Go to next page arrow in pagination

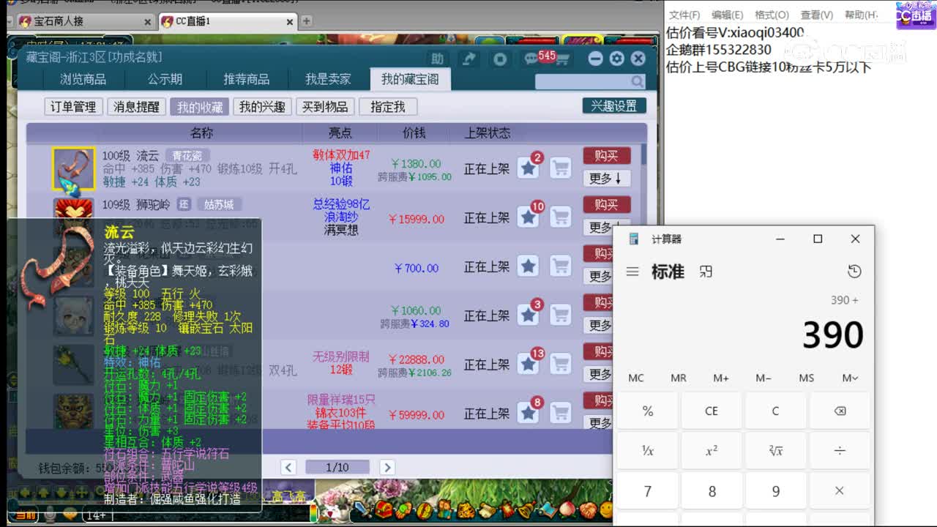click(387, 467)
